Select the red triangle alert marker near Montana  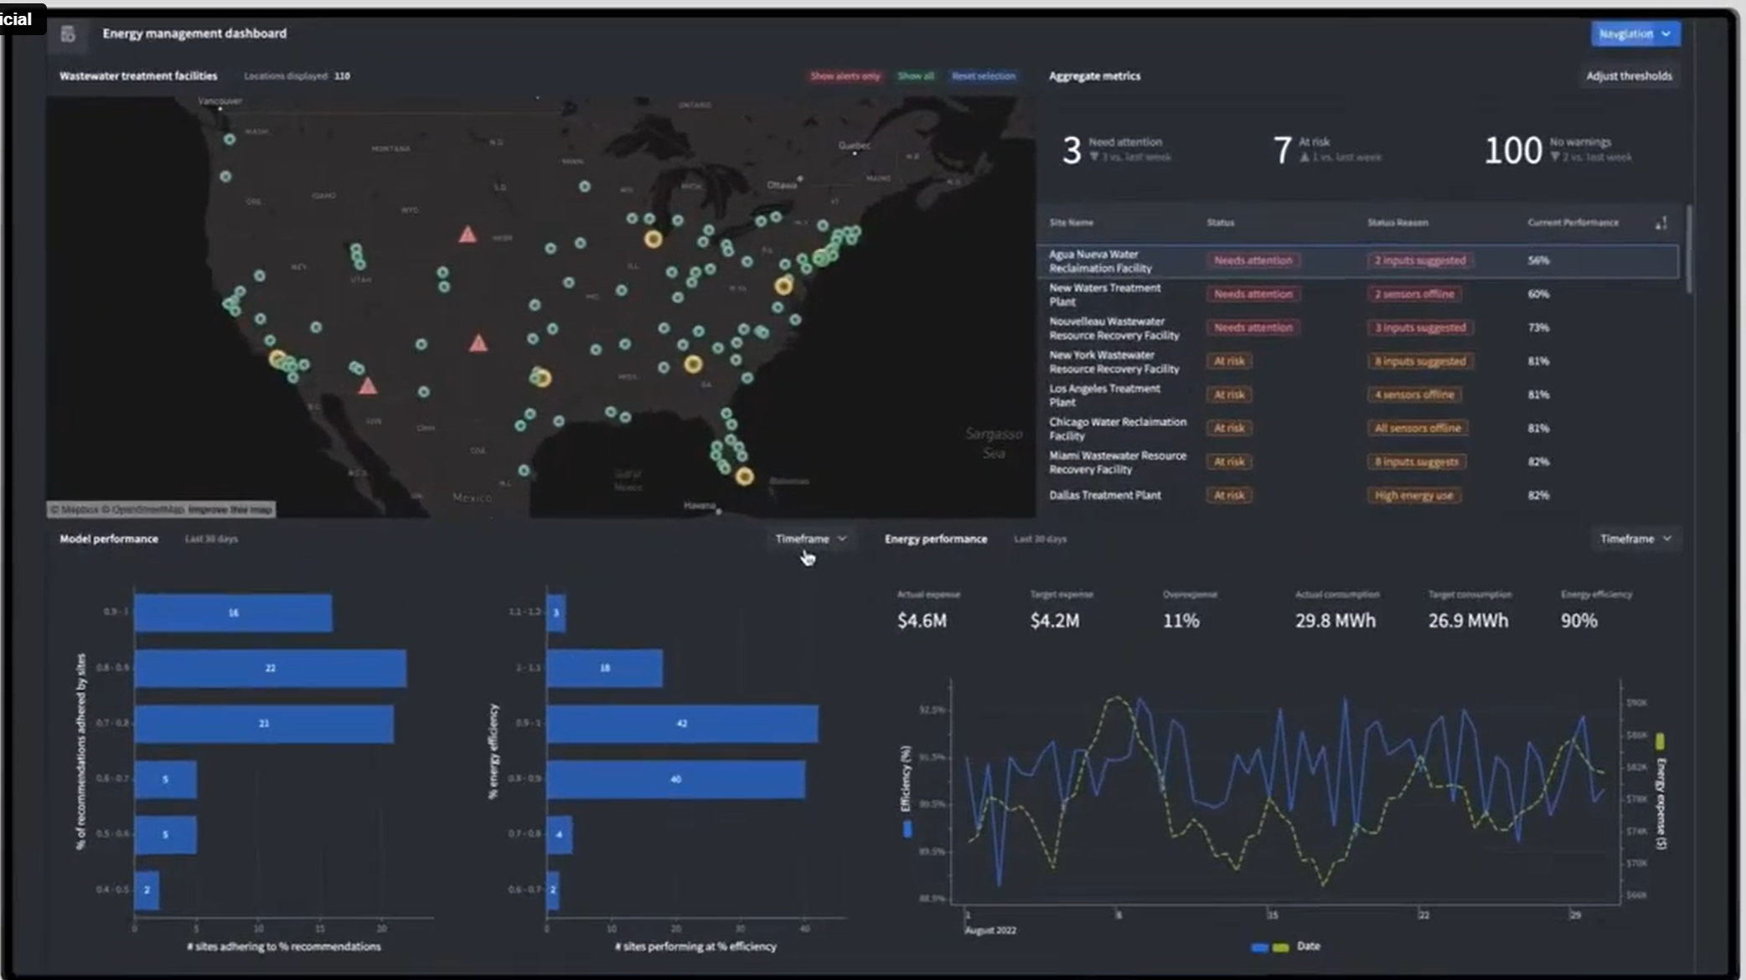point(467,235)
